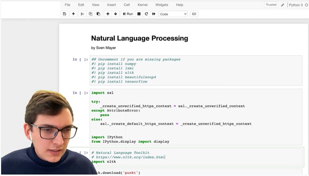Open the command palette keyboard icon
This screenshot has width=309, height=176.
(x=194, y=14)
